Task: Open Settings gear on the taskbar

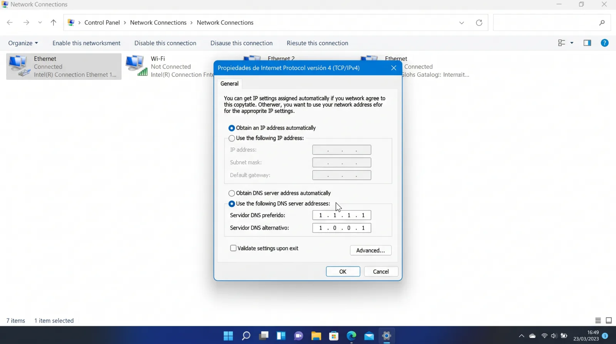Action: click(387, 336)
